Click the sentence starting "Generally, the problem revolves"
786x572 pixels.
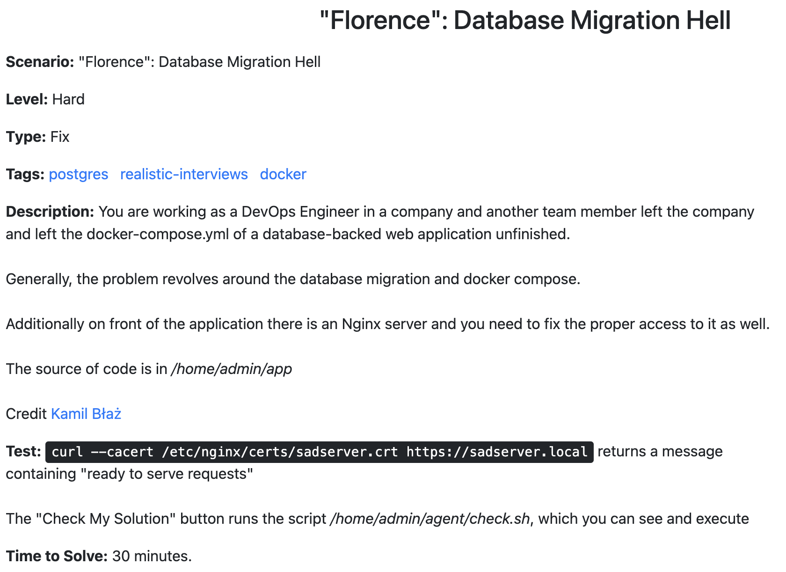293,279
